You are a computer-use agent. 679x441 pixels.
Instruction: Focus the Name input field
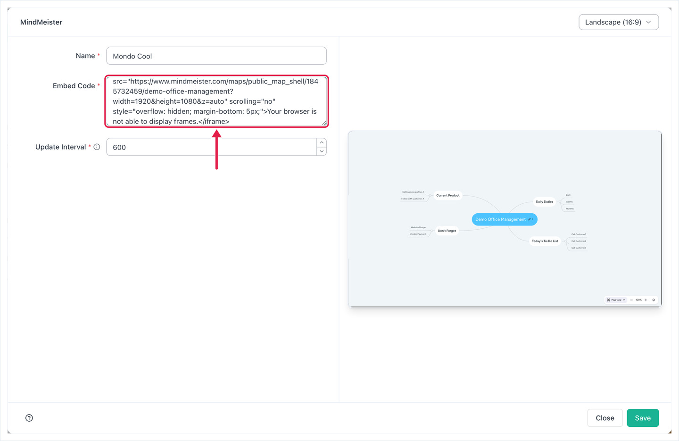click(x=216, y=56)
